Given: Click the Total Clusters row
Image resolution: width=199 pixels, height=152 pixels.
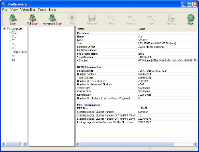Looking at the screenshot, I should pyautogui.click(x=137, y=77).
